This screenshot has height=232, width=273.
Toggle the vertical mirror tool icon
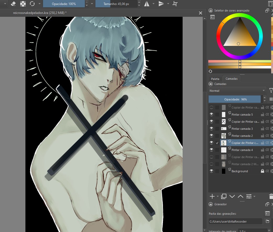pyautogui.click(x=161, y=4)
